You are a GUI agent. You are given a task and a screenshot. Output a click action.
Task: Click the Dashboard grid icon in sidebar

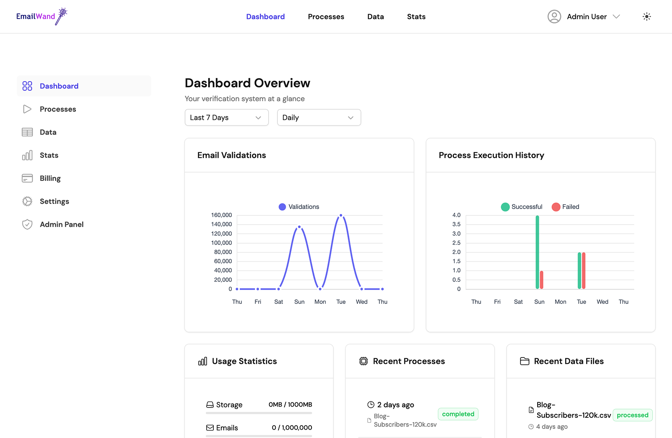tap(27, 86)
